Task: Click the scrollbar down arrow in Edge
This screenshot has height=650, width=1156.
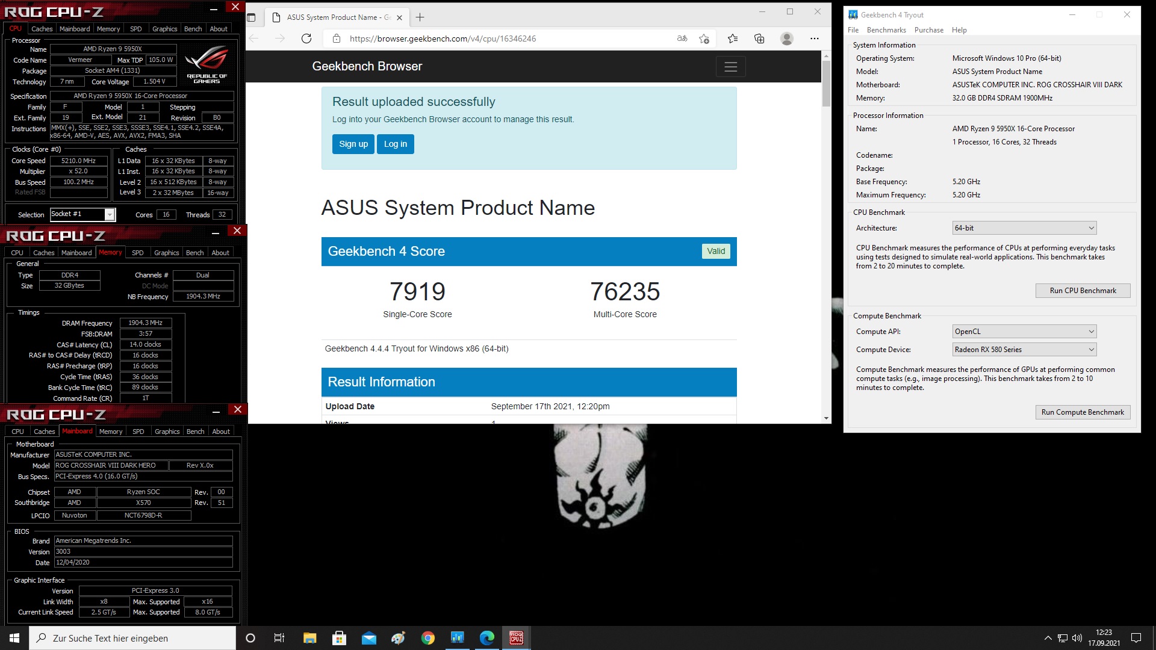Action: tap(826, 418)
